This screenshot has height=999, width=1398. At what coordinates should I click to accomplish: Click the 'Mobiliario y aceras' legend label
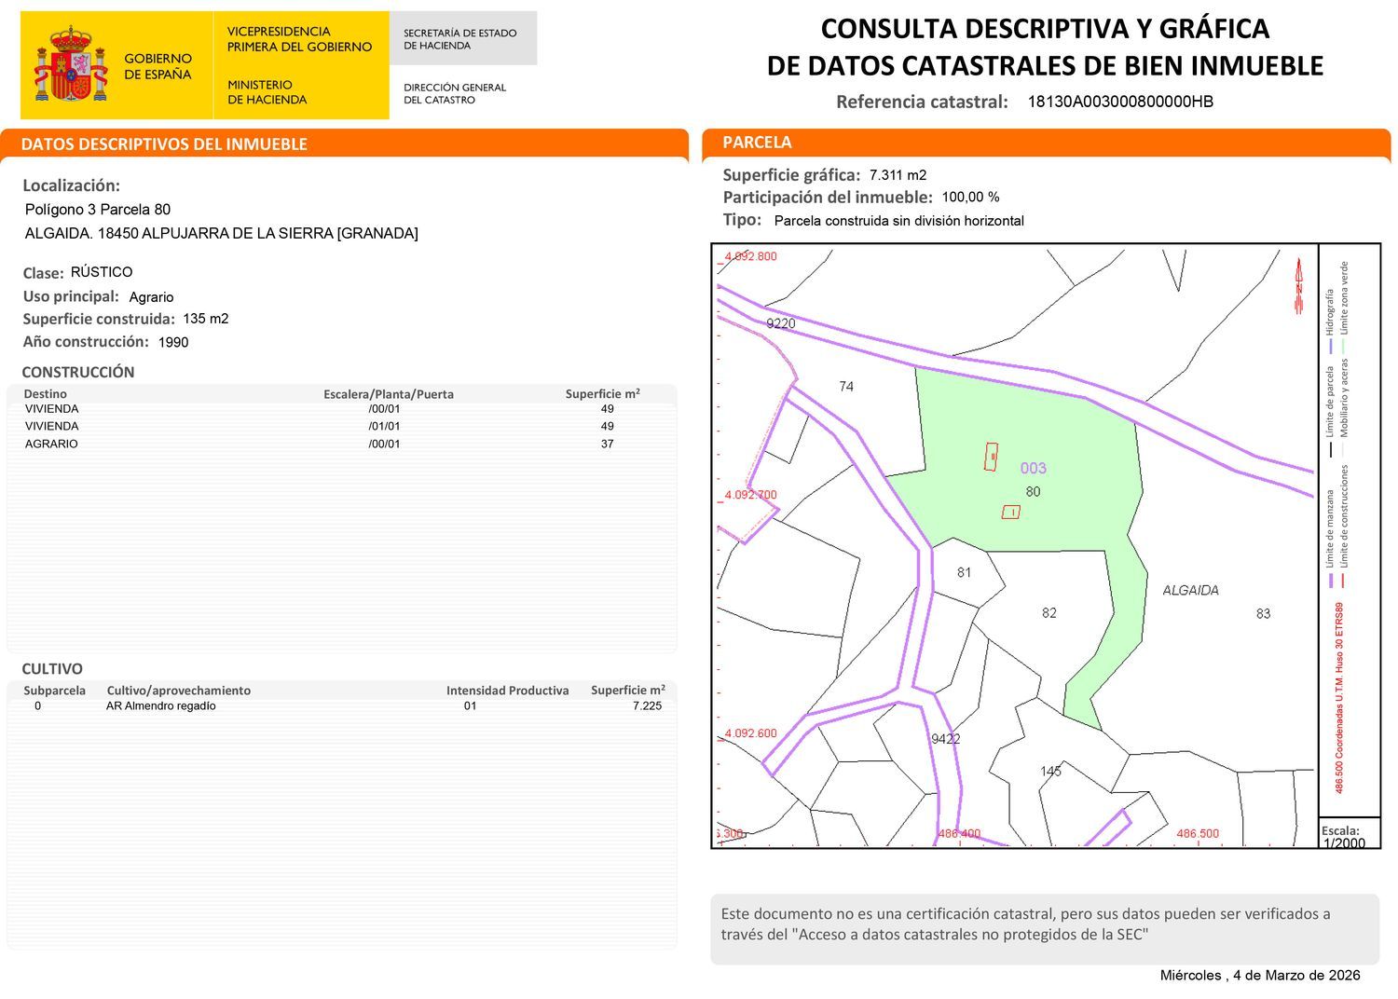(1344, 398)
